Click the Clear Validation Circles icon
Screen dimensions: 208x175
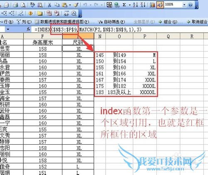click(57, 13)
